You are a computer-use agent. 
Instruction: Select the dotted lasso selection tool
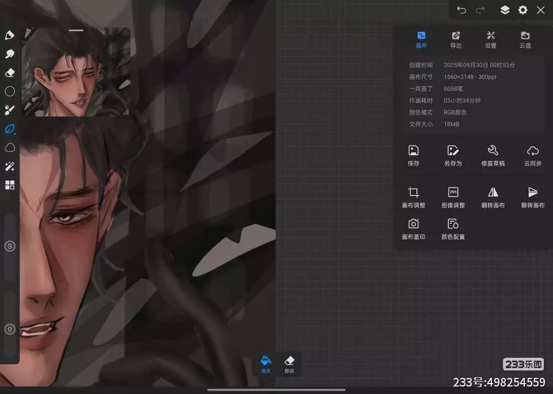pos(10,147)
